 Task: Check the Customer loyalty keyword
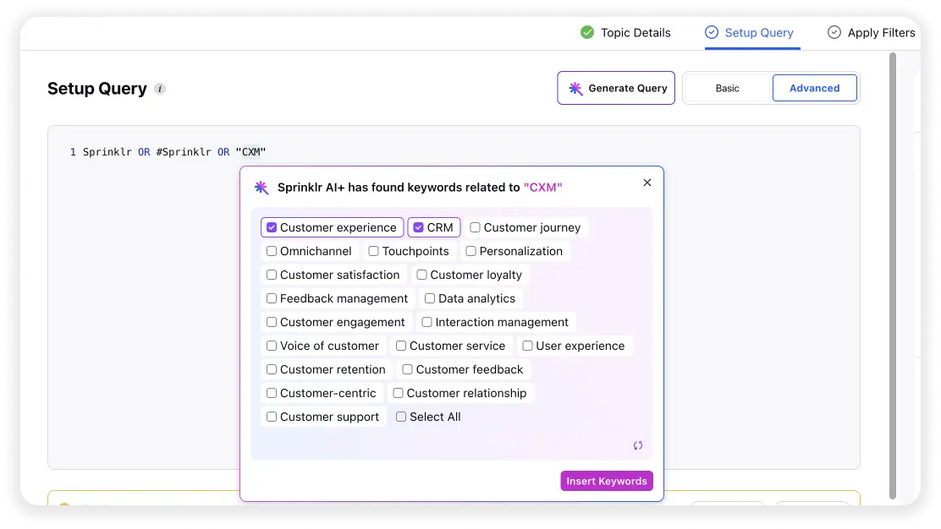tap(422, 275)
